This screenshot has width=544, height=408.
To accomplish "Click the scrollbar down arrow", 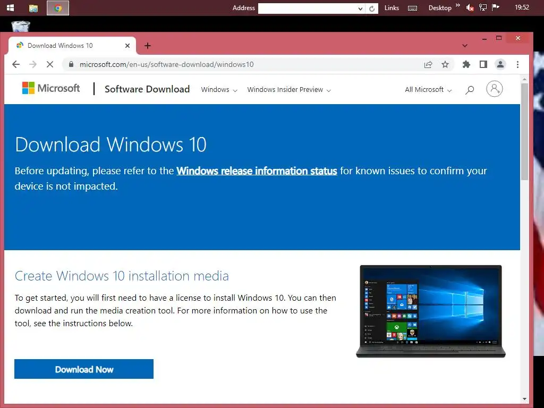I will pyautogui.click(x=524, y=399).
